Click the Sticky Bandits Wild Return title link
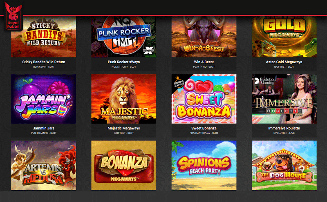This screenshot has height=202, width=327. (x=44, y=62)
